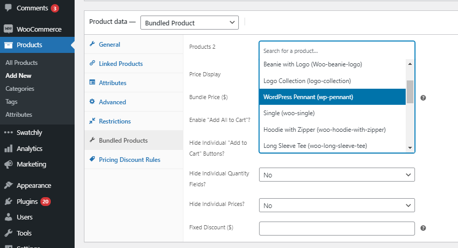Open Tags submenu link

tap(11, 102)
